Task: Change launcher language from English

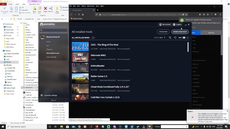Action: click(177, 25)
